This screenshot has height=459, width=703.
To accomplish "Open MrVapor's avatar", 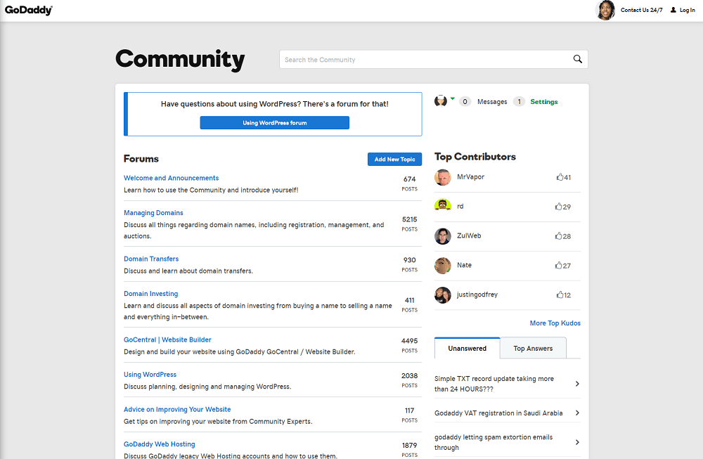I will point(442,177).
